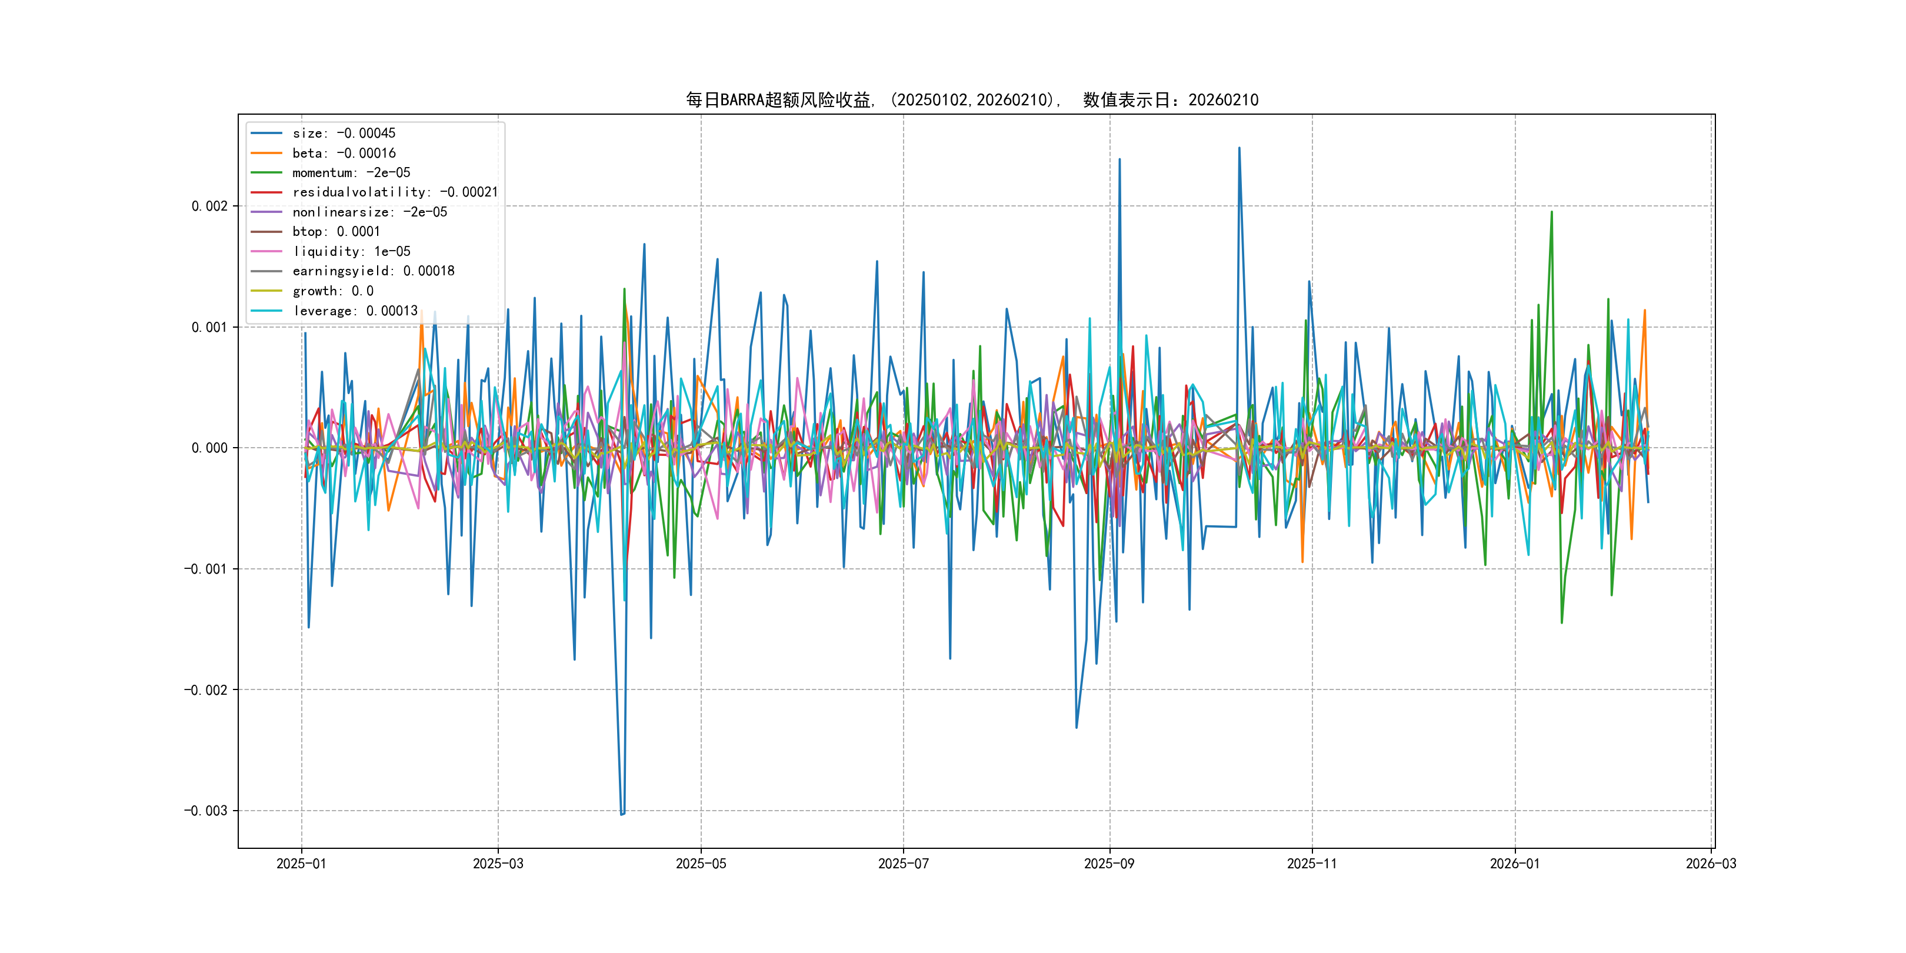Click the earningsyield: 0.00018 legend text

[373, 271]
